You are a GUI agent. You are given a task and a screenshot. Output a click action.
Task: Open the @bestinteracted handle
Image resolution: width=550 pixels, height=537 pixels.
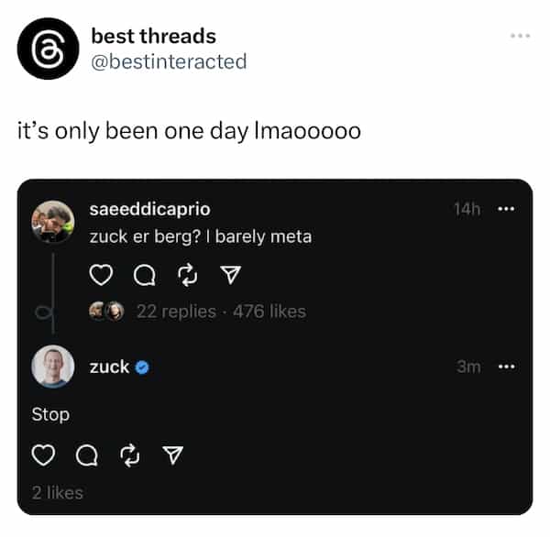[x=169, y=61]
